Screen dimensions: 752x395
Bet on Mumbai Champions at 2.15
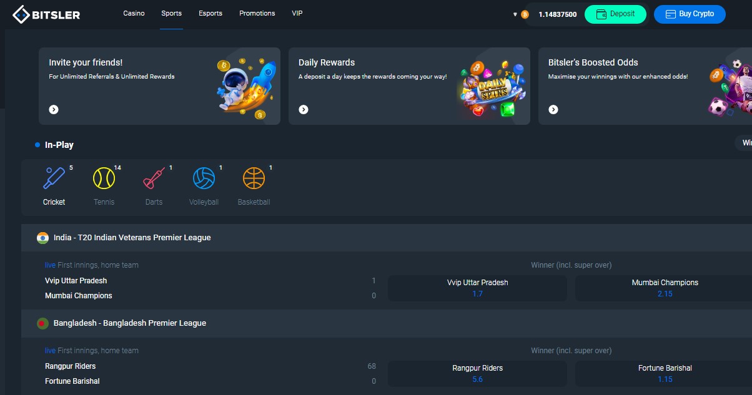(x=665, y=288)
